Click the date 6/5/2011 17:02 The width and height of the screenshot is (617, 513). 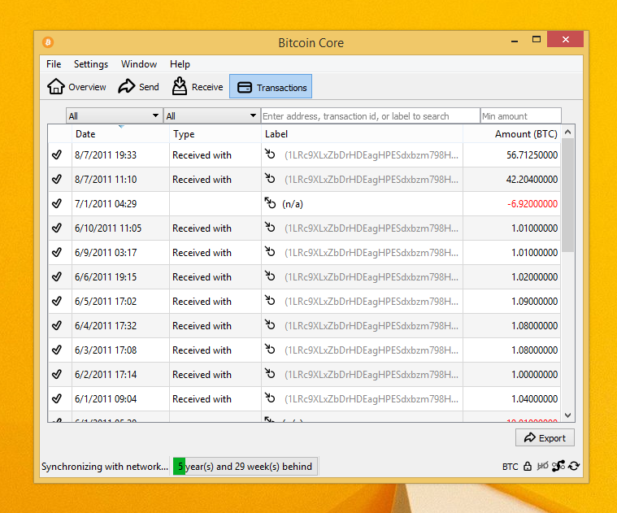pos(106,302)
